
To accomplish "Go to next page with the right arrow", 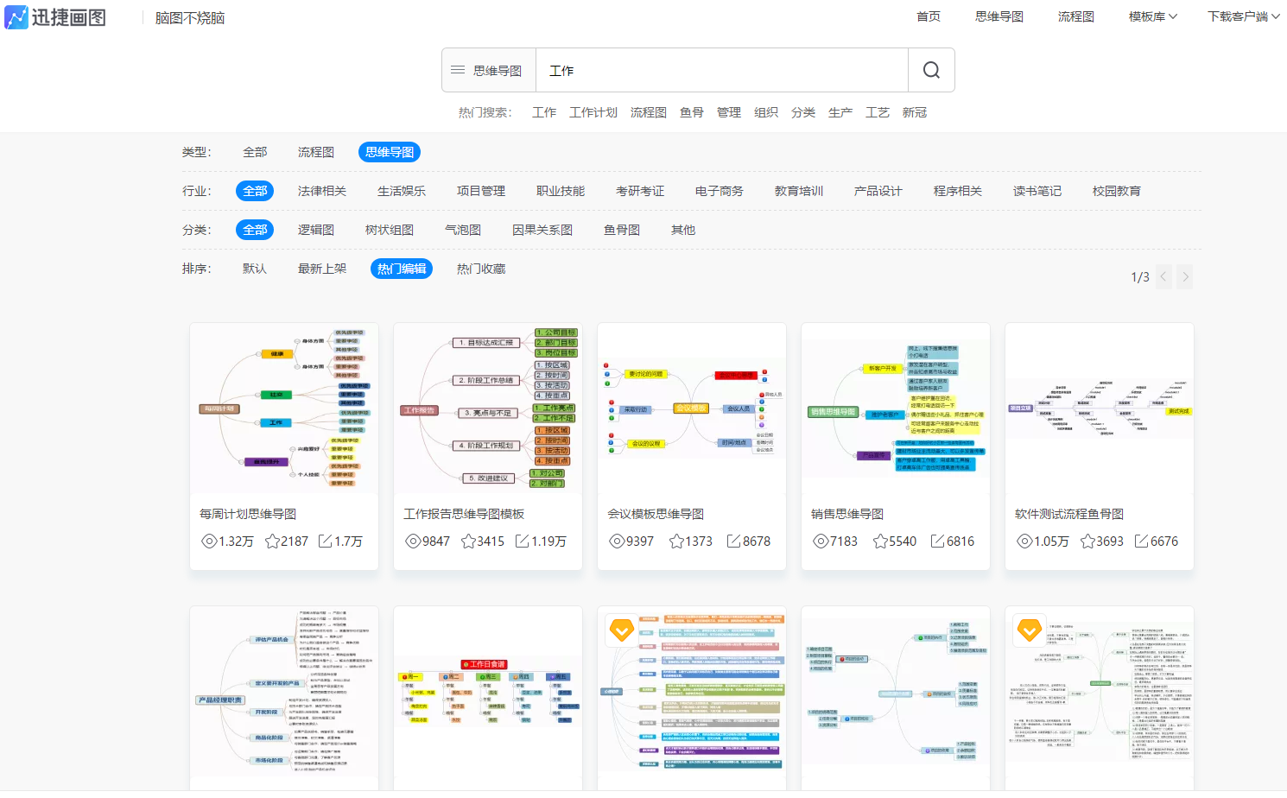I will (x=1184, y=276).
